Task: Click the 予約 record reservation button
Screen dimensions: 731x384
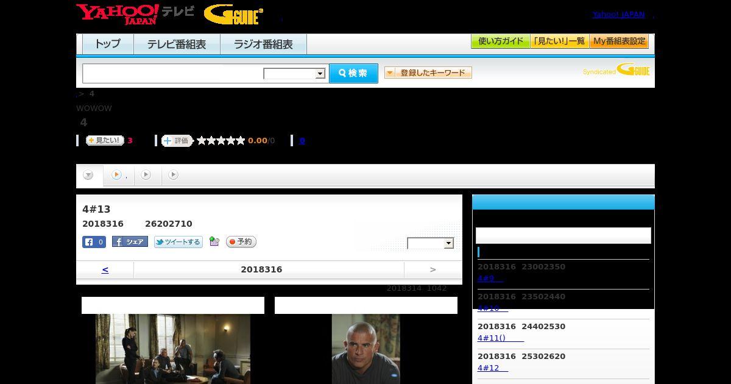Action: (x=241, y=242)
